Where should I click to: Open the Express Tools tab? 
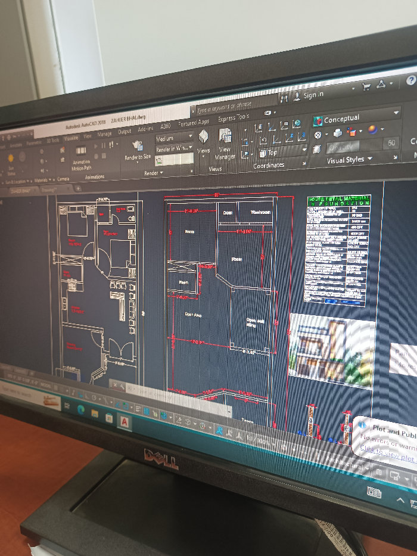pos(234,118)
